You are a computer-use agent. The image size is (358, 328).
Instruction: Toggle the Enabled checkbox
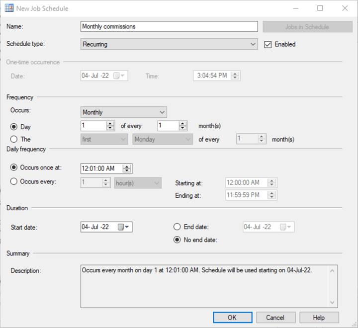click(x=268, y=44)
